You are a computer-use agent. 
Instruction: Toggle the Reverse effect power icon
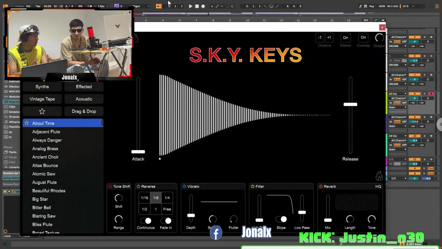(x=138, y=186)
